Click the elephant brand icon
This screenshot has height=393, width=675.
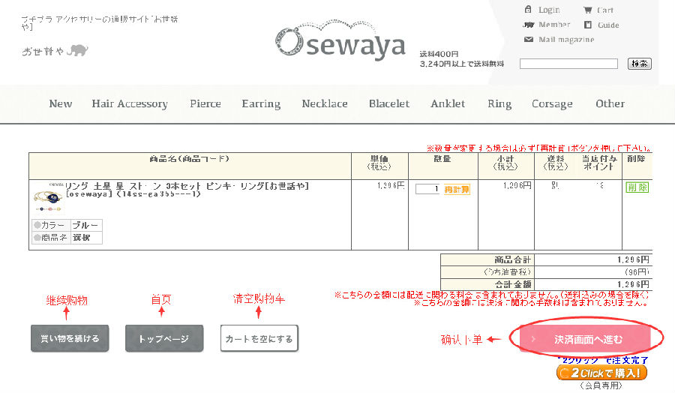pyautogui.click(x=76, y=51)
